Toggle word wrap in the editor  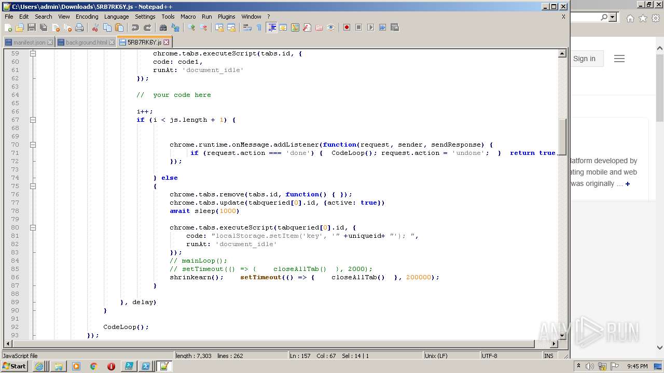[247, 27]
